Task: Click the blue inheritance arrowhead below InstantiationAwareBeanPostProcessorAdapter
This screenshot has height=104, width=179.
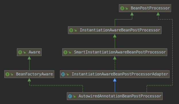Action: coord(115,80)
